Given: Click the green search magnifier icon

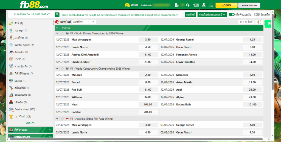Looking at the screenshot, I should pyautogui.click(x=57, y=15).
